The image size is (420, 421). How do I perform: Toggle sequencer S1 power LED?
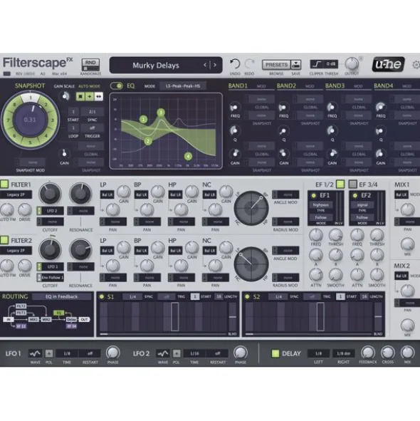(102, 296)
